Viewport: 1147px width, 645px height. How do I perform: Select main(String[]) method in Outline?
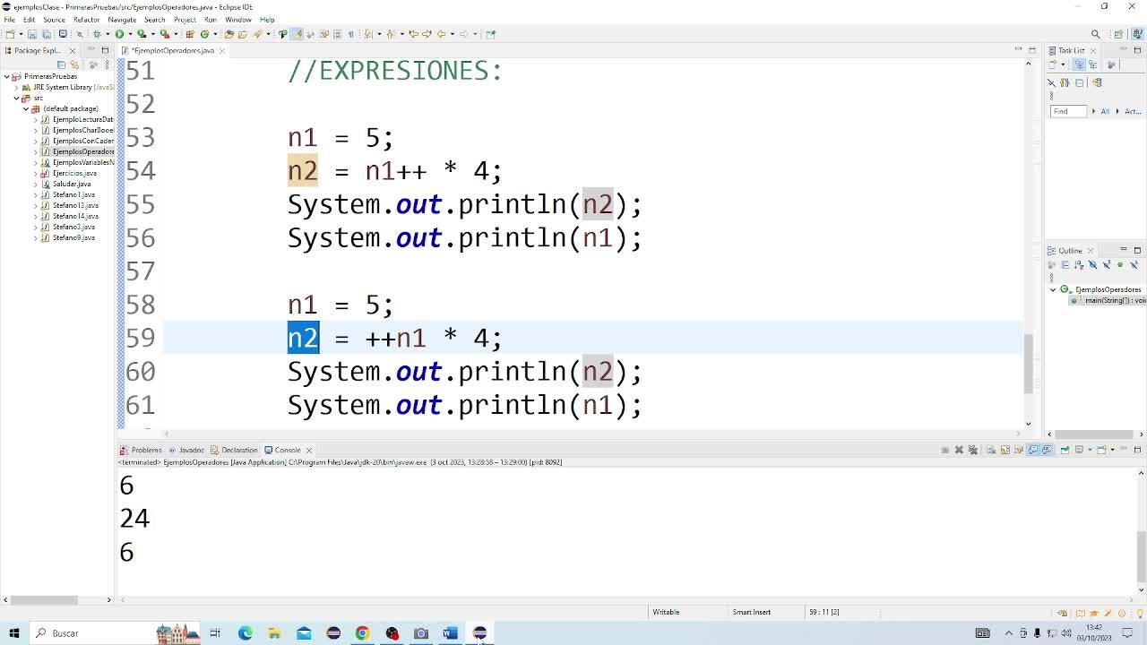click(x=1108, y=300)
